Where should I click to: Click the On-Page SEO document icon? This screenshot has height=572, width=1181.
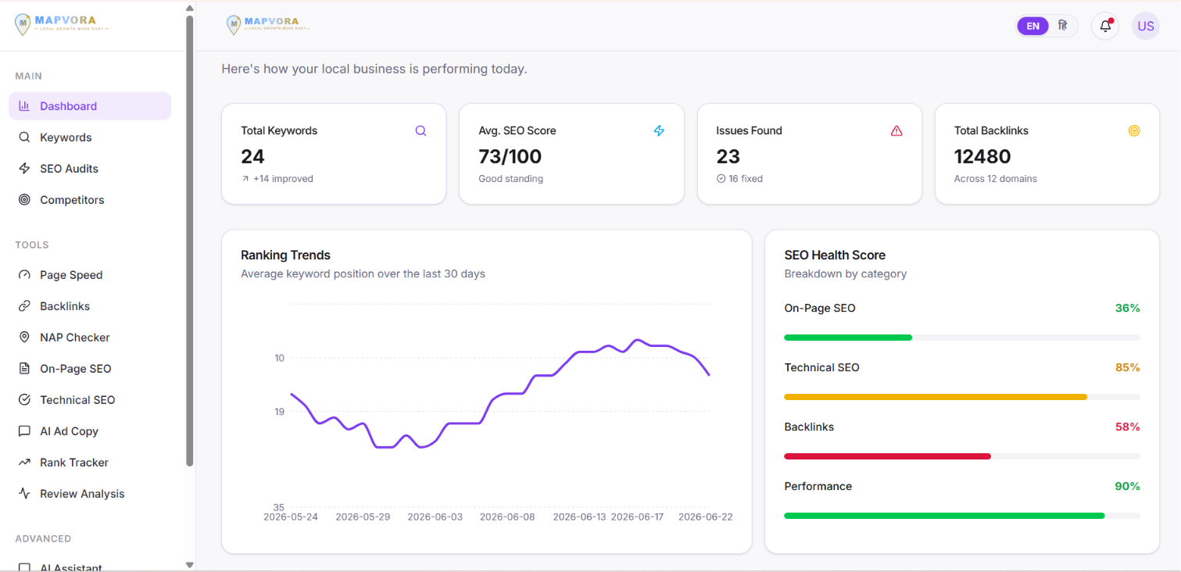point(24,369)
